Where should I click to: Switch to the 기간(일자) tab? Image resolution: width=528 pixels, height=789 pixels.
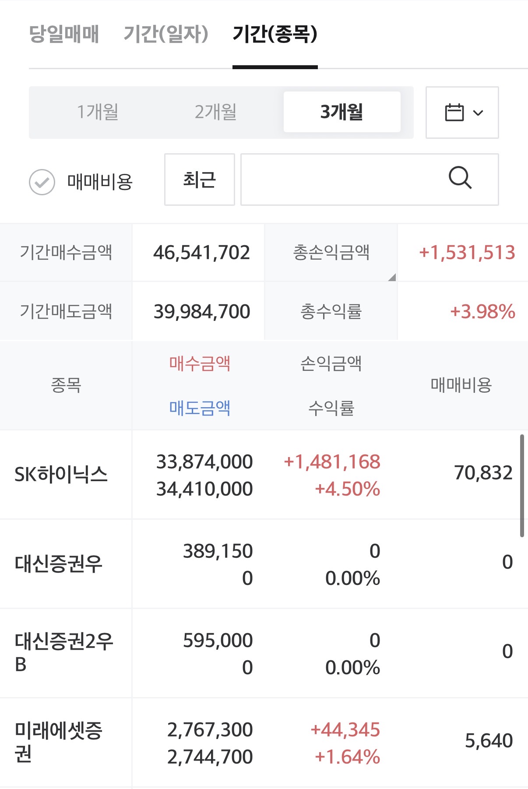(165, 34)
